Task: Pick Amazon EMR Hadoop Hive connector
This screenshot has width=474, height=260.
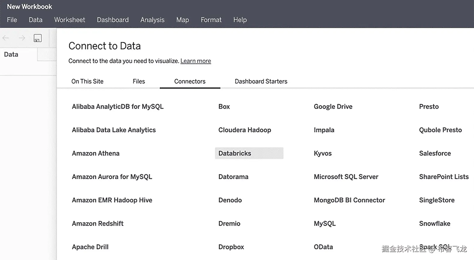Action: (x=112, y=200)
